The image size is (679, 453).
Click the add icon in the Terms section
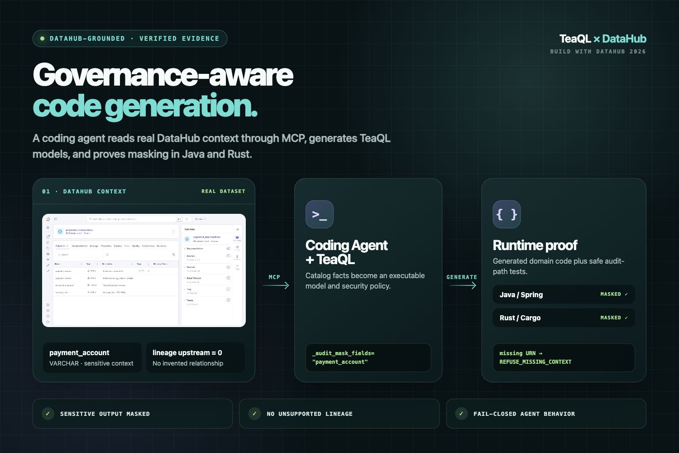228,300
